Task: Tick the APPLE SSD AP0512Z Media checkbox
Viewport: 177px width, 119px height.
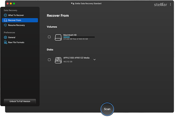Action: click(x=49, y=60)
